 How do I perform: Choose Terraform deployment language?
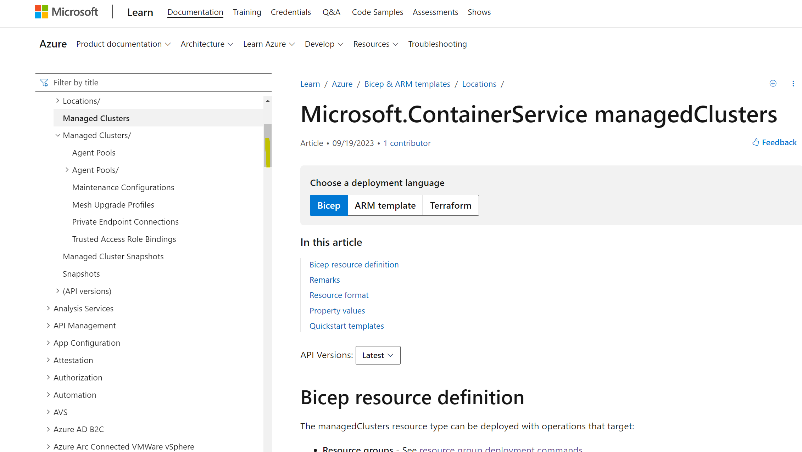point(451,205)
